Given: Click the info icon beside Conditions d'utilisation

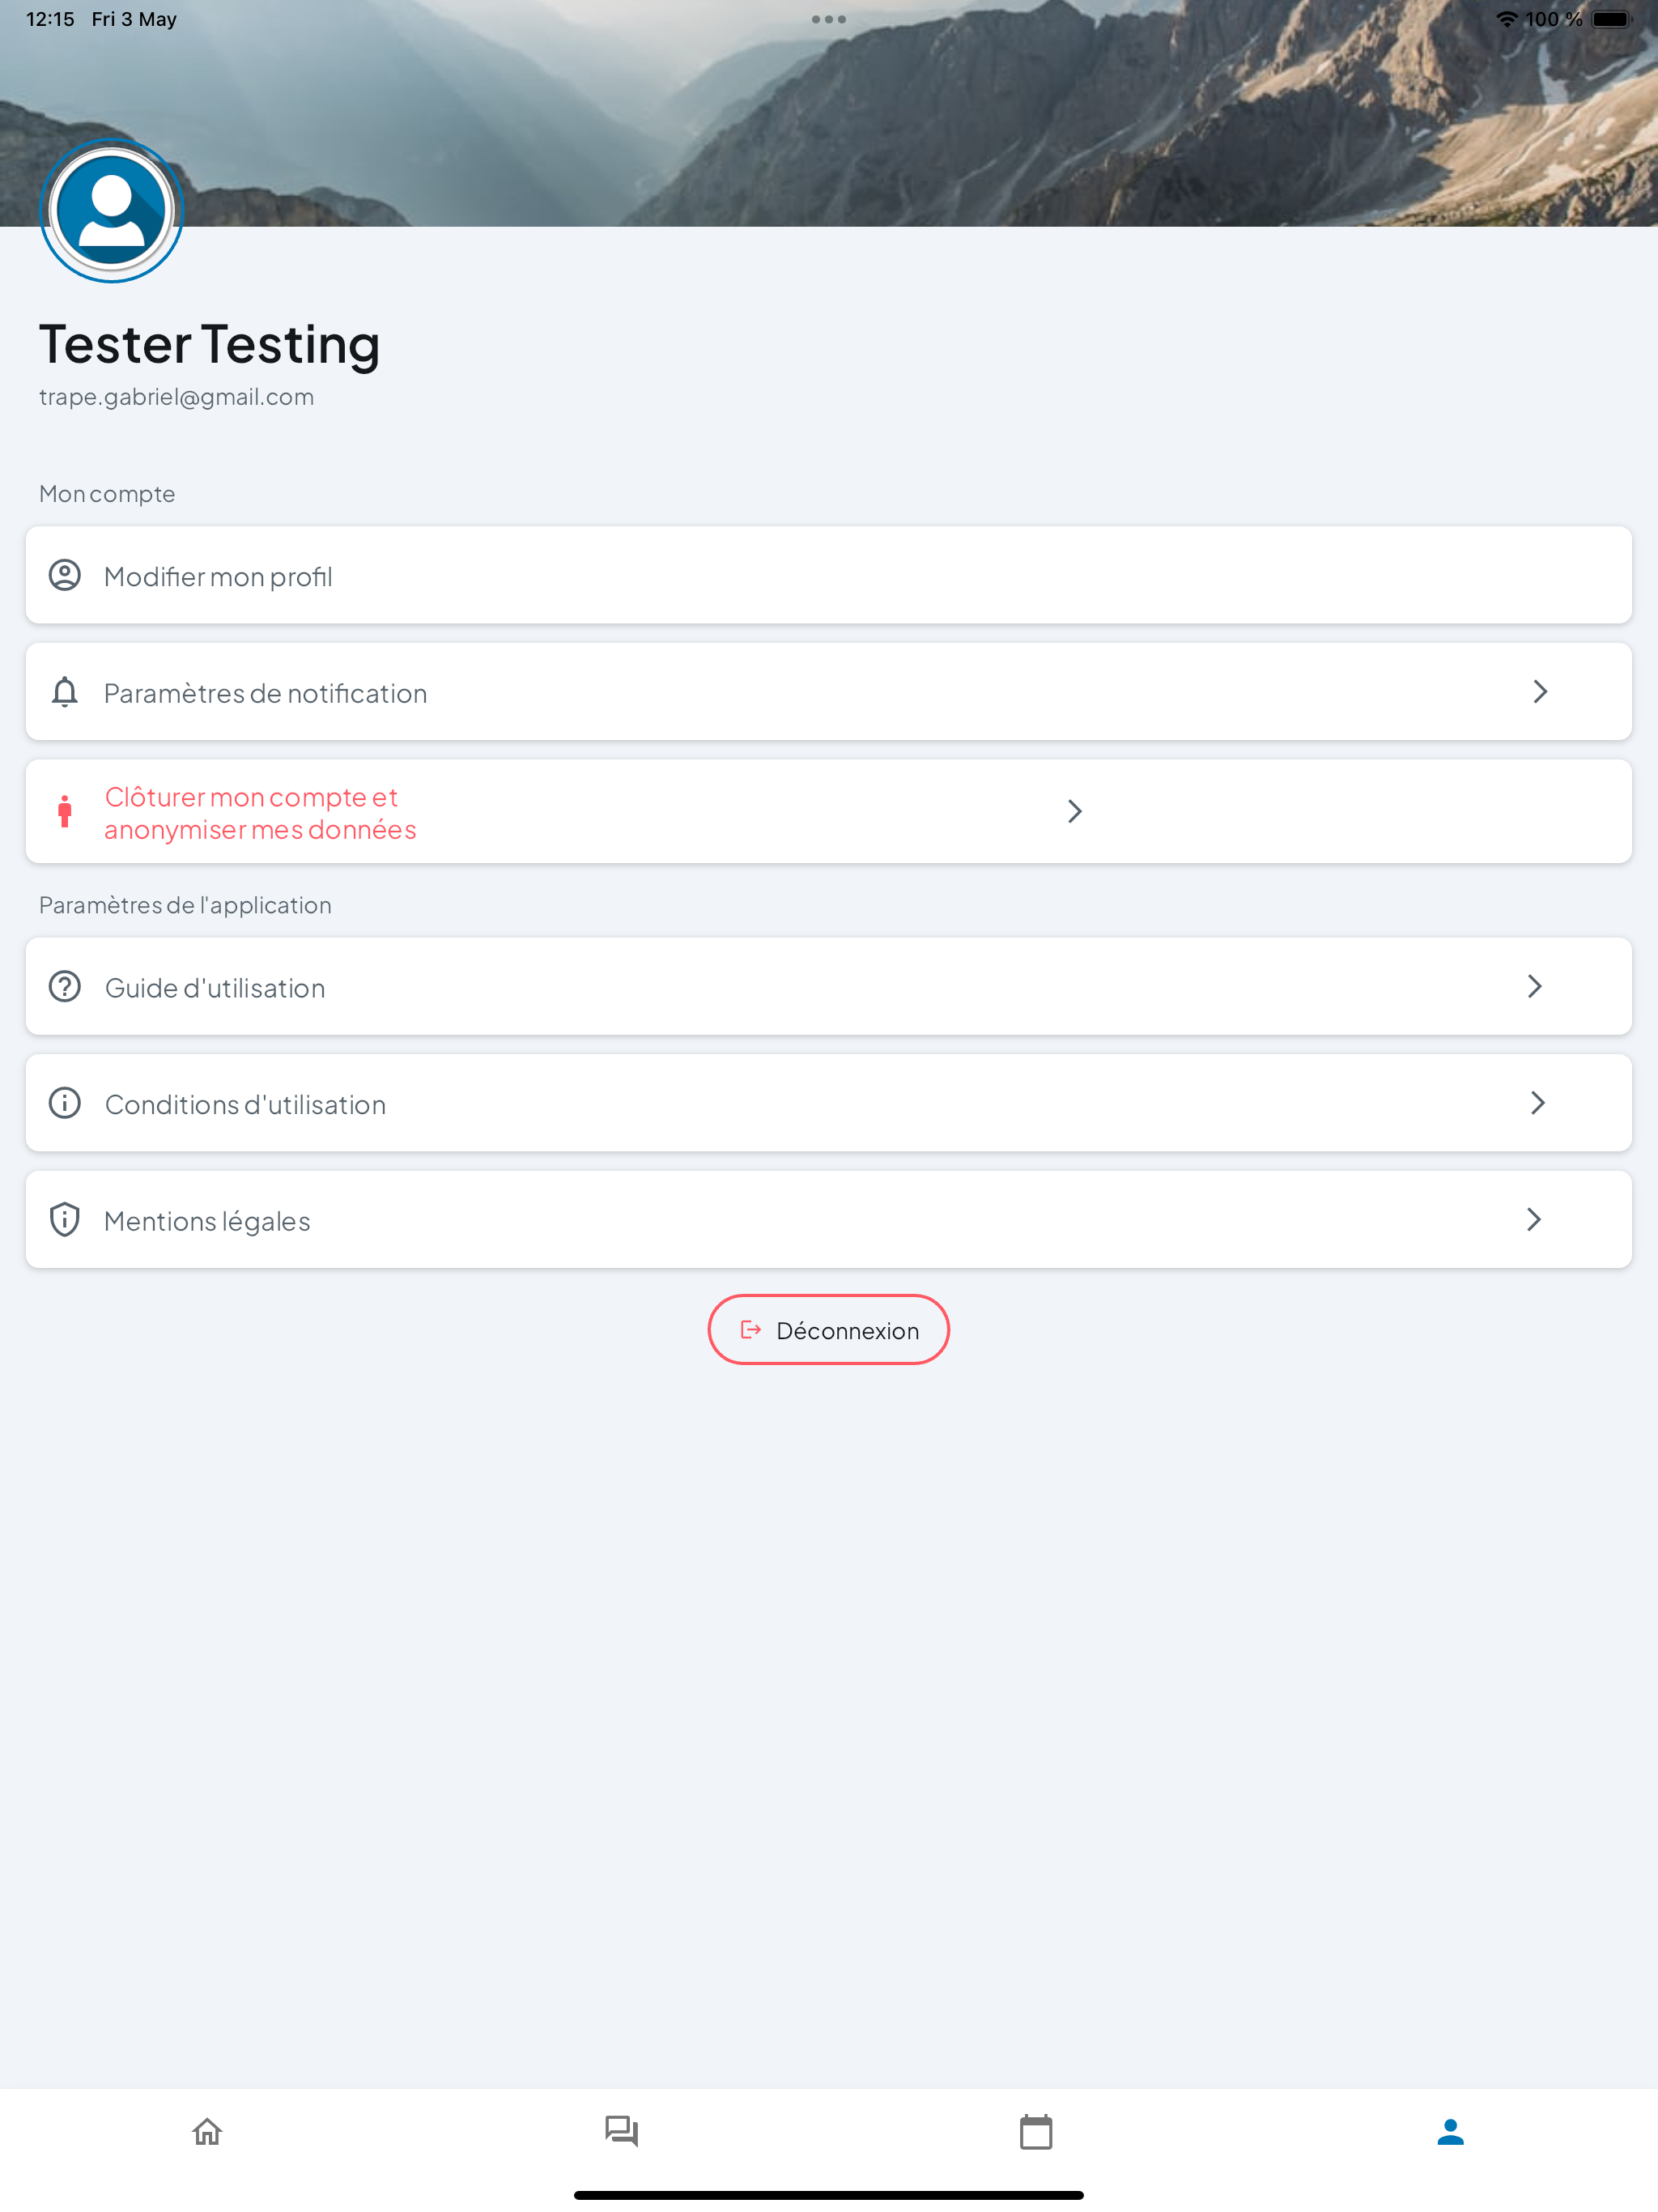Looking at the screenshot, I should 65,1103.
